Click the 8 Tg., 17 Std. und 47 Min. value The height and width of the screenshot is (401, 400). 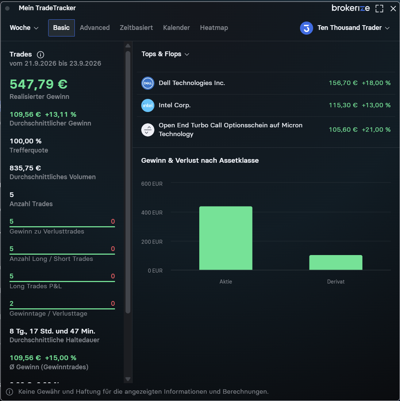click(x=53, y=331)
